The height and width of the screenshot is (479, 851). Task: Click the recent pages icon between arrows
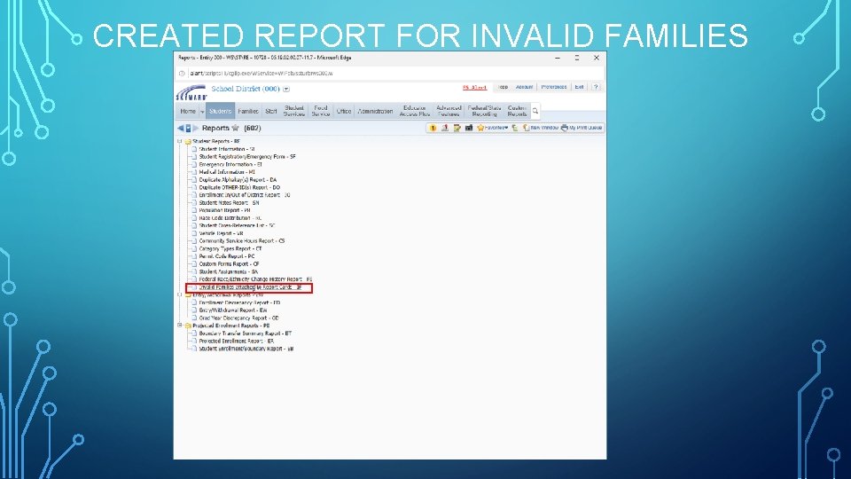(188, 128)
